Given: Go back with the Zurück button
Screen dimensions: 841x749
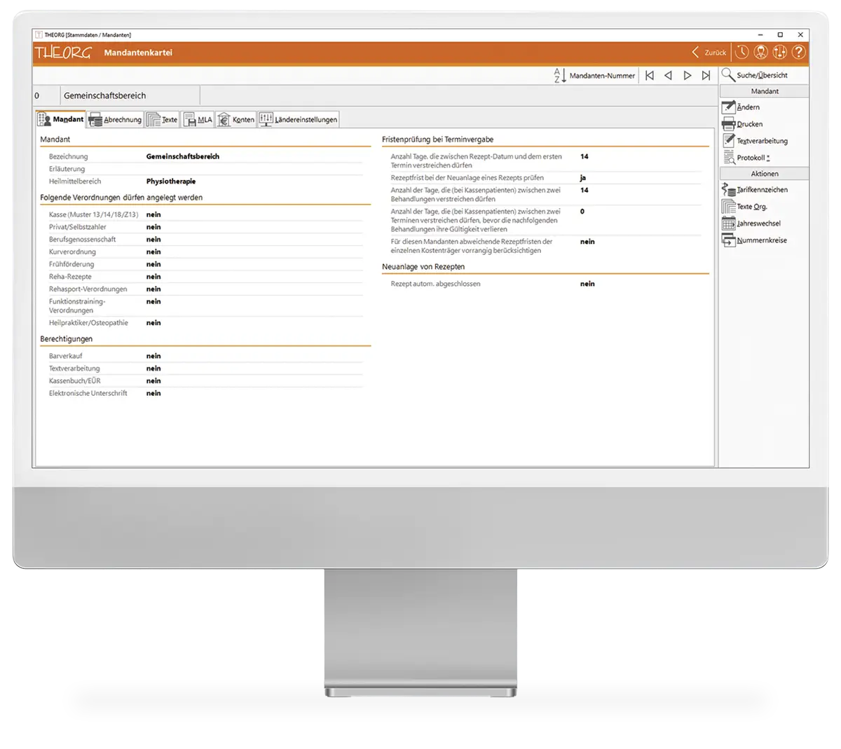Looking at the screenshot, I should [709, 53].
